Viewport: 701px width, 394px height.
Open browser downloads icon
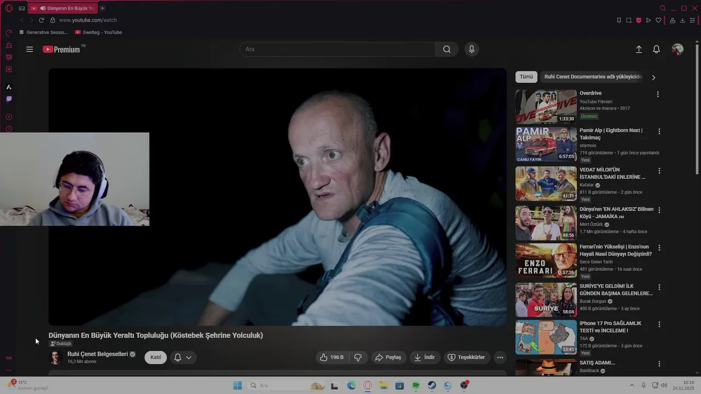[682, 20]
